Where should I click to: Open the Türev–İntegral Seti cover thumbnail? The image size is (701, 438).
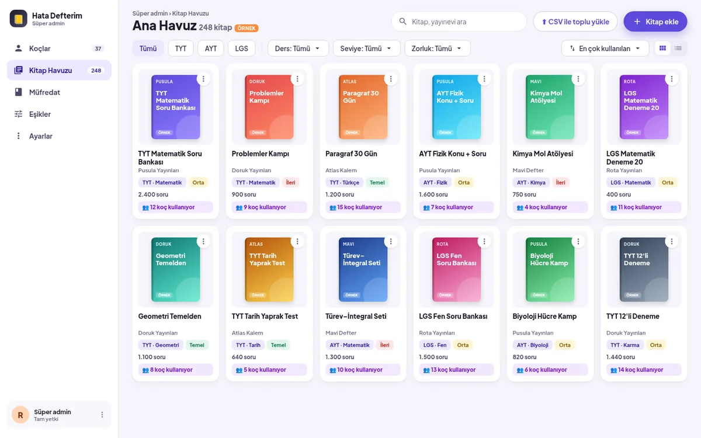363,270
